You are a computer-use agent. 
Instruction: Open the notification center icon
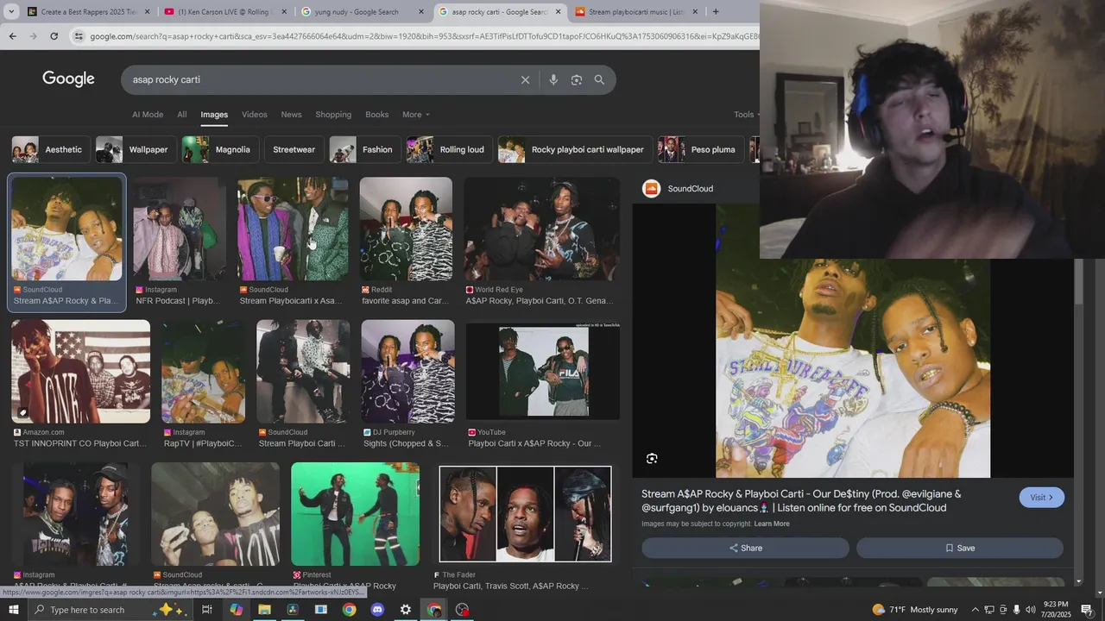[1087, 610]
